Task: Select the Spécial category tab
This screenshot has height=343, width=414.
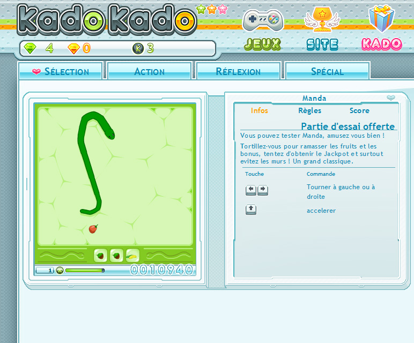Action: (327, 71)
